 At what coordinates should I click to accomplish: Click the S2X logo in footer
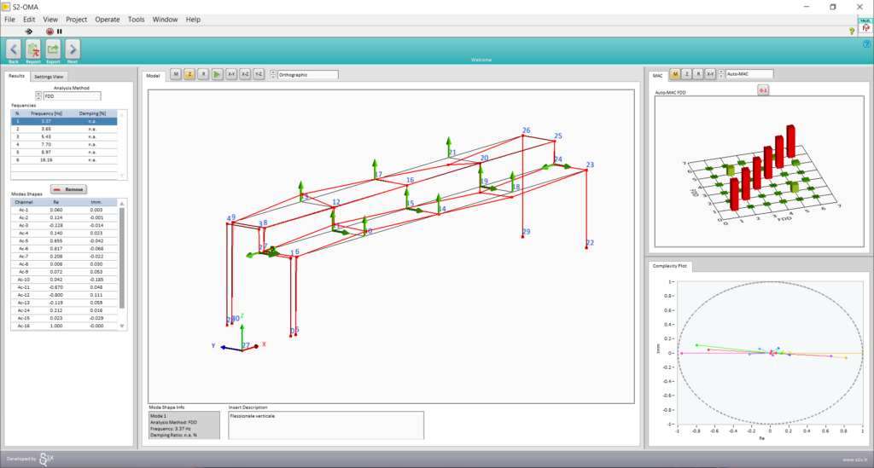(x=47, y=459)
